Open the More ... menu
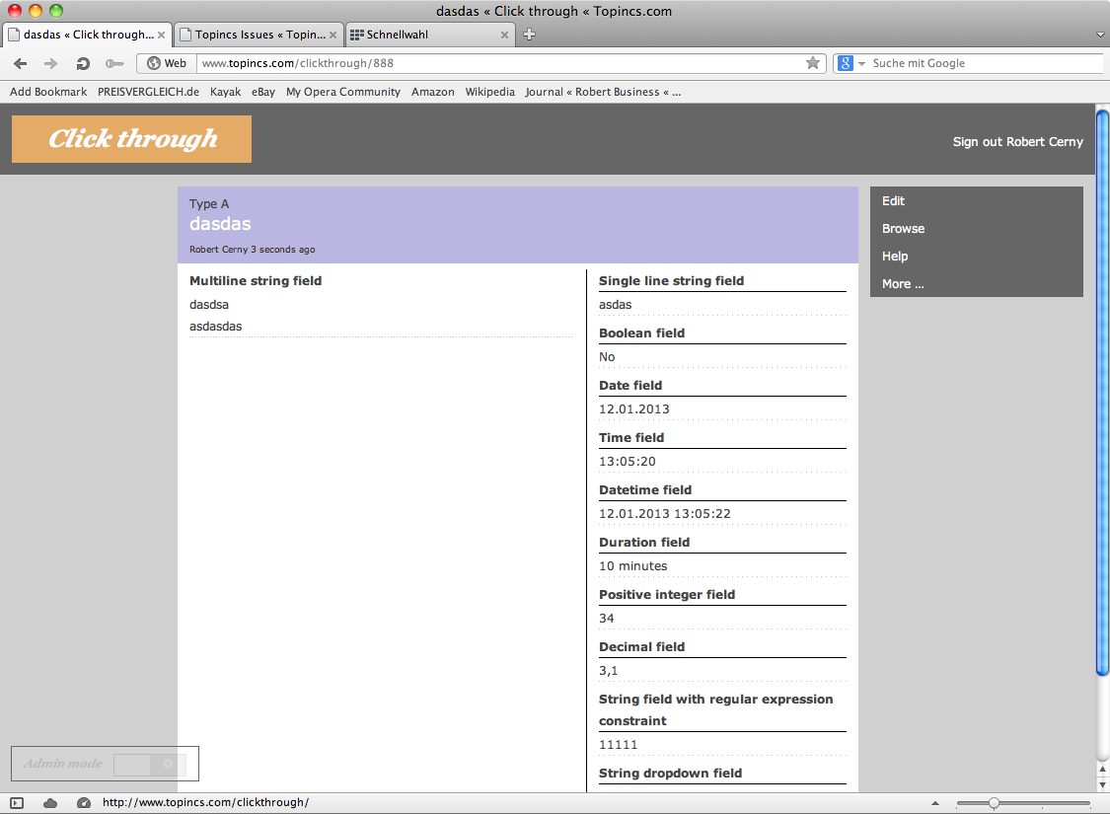This screenshot has width=1110, height=814. click(x=903, y=284)
